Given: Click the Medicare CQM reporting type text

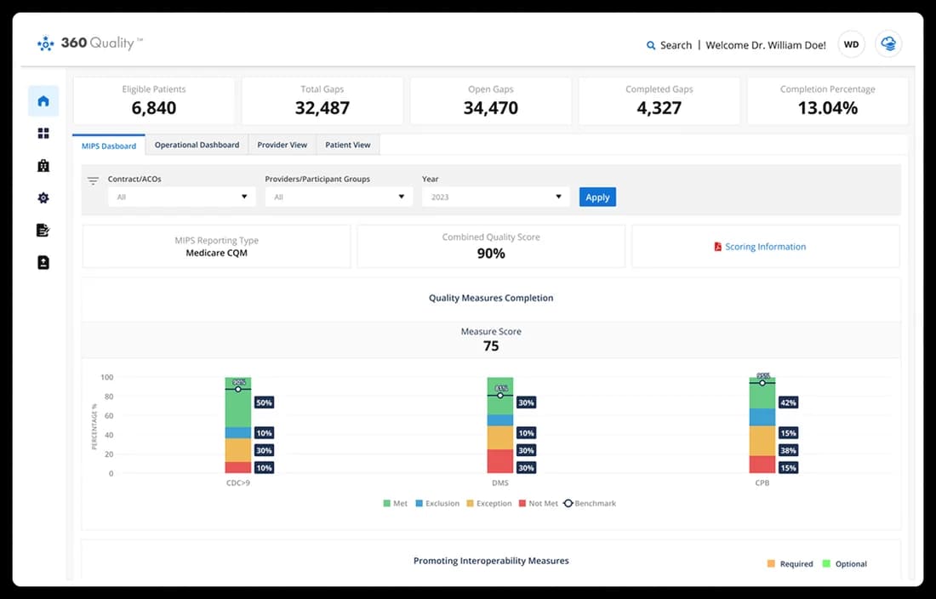Looking at the screenshot, I should [x=217, y=253].
